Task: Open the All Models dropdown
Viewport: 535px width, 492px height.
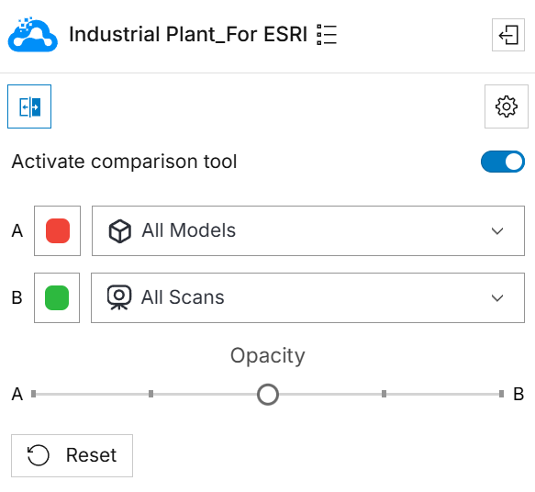Action: pos(308,230)
